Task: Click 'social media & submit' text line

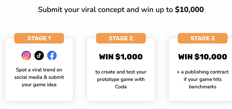Action: point(39,77)
